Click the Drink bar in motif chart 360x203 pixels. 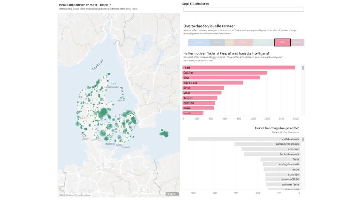coord(203,88)
